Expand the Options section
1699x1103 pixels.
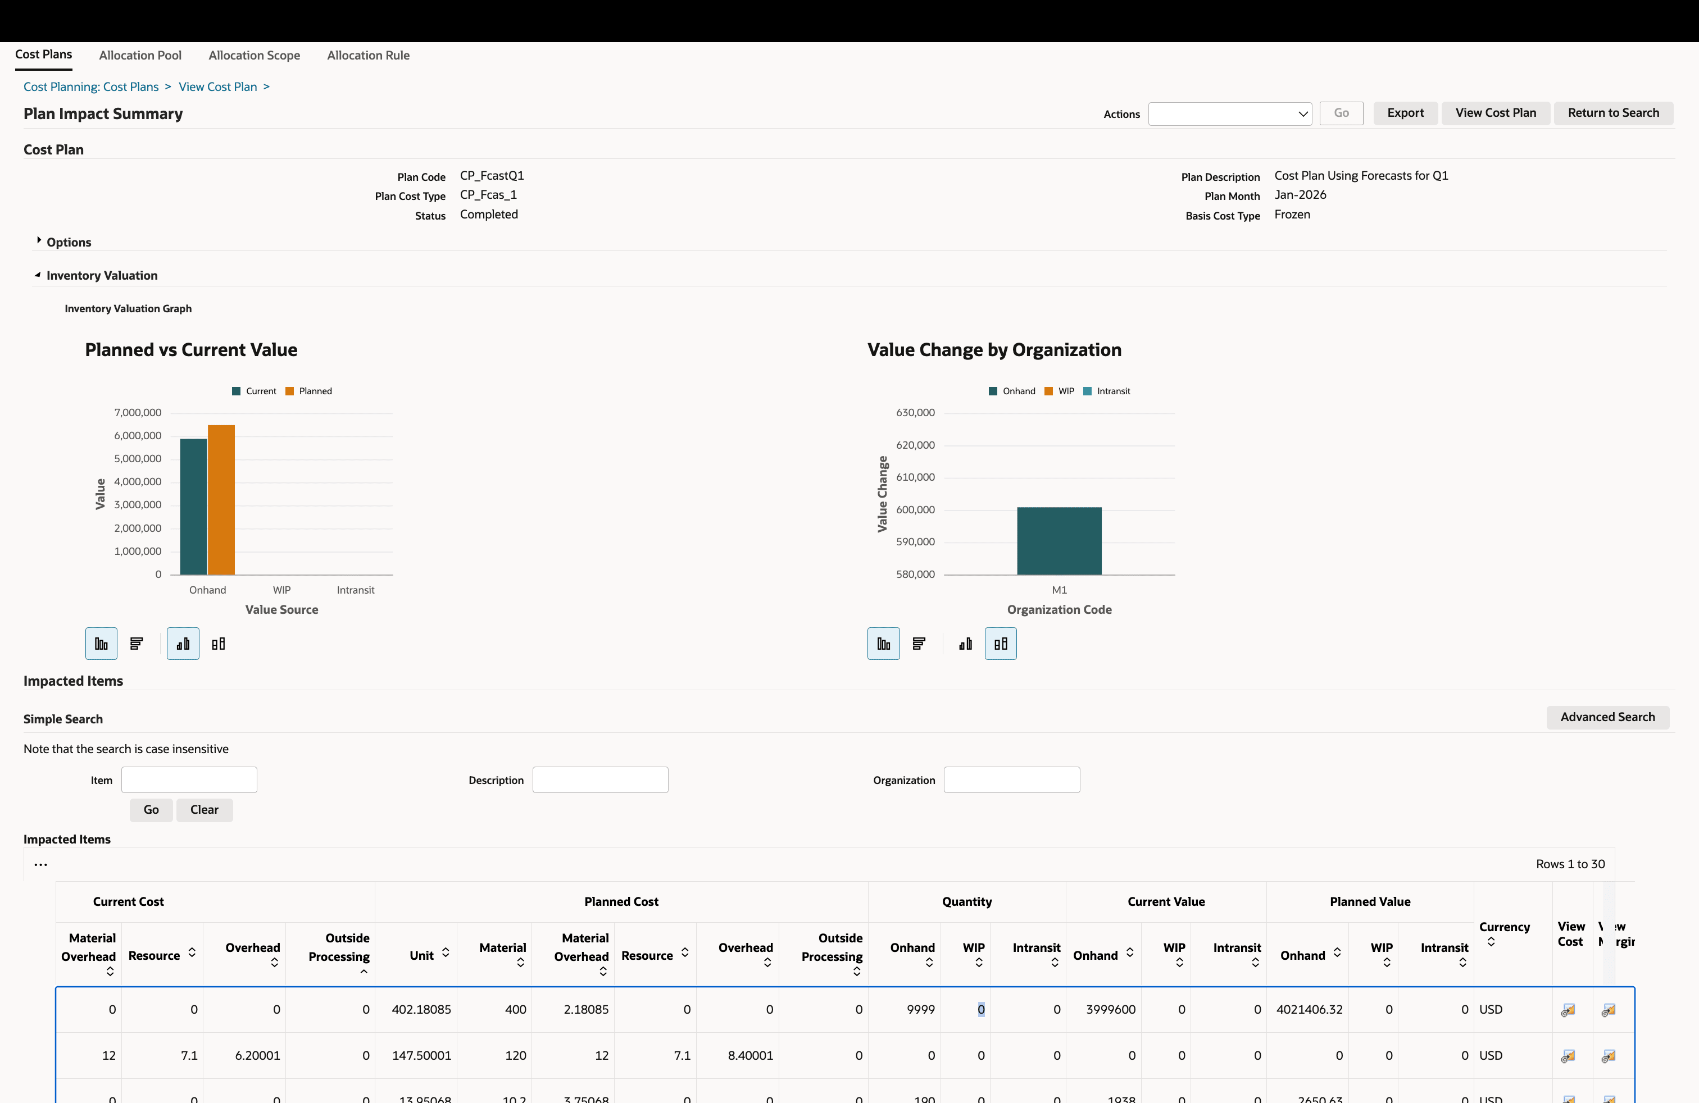[40, 241]
